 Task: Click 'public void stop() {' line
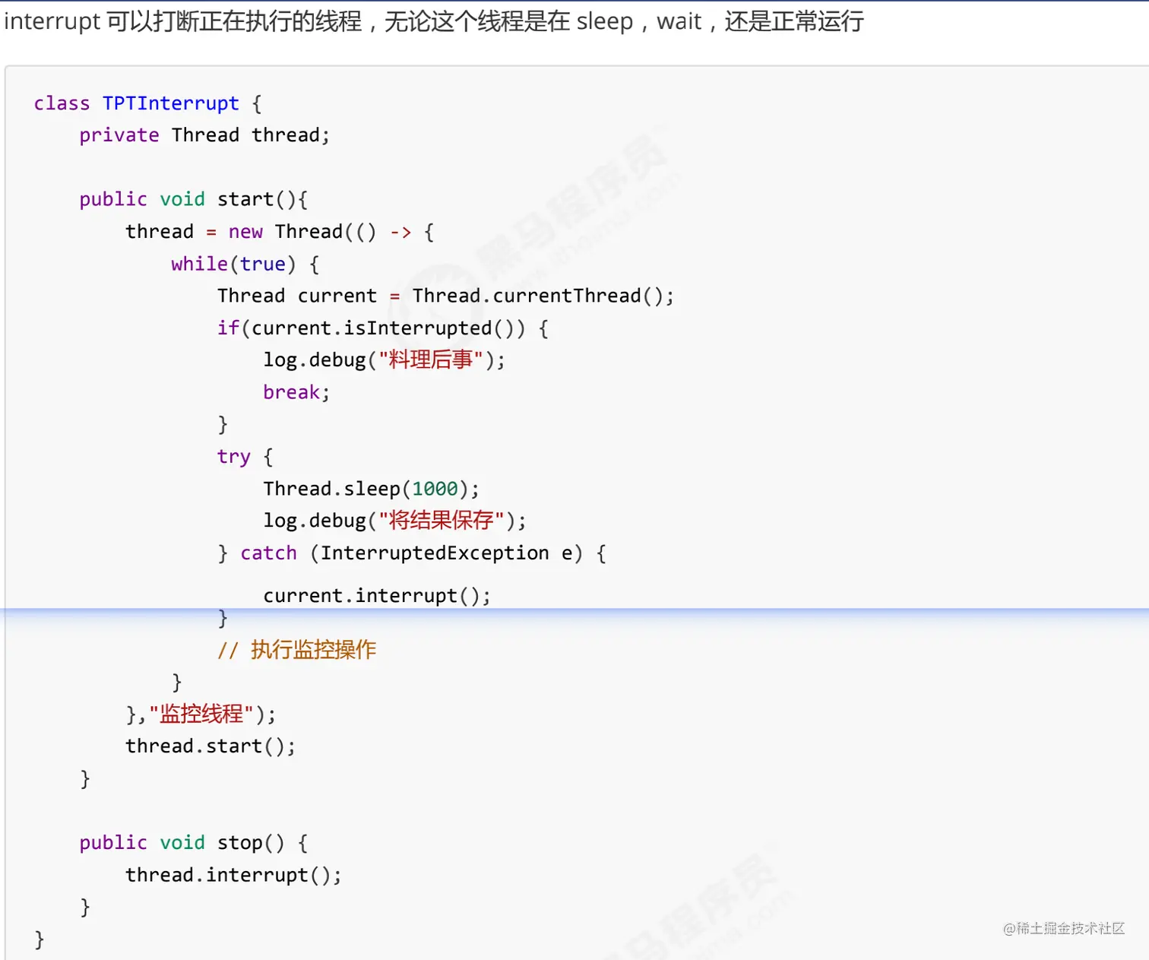[194, 843]
